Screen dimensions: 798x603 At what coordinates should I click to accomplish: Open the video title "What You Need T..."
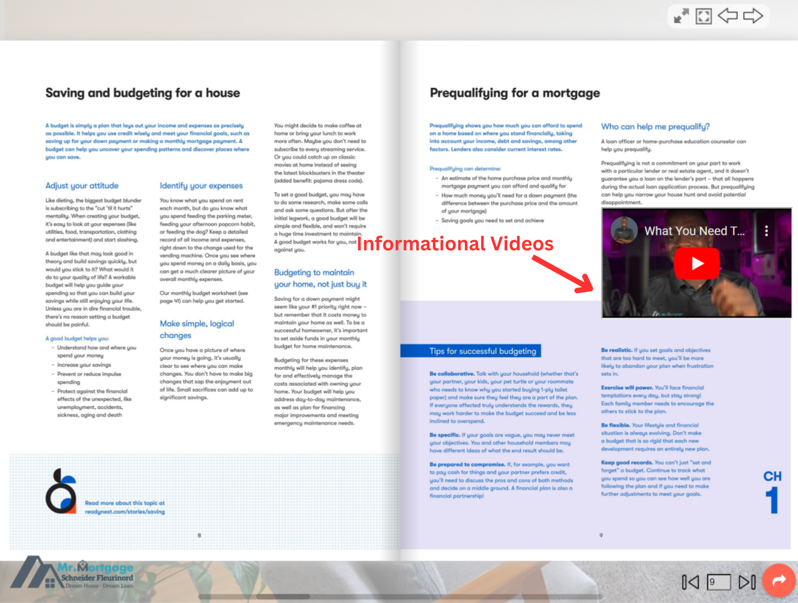click(694, 231)
